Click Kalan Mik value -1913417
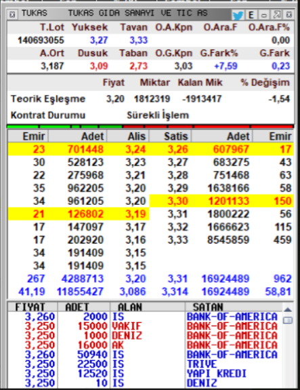The height and width of the screenshot is (390, 300). click(202, 99)
